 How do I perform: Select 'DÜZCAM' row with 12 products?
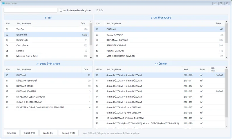(x=48, y=75)
